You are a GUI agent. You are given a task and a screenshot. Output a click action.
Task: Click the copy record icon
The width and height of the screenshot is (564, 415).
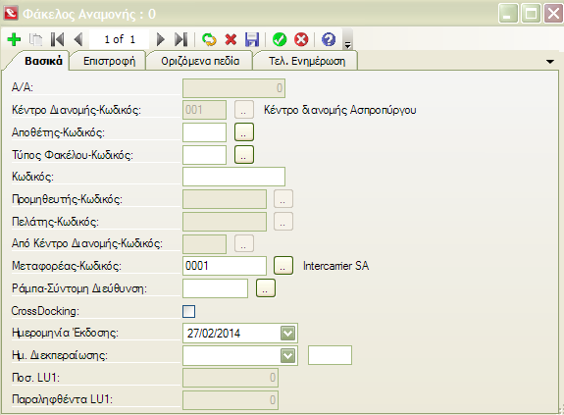pos(35,39)
